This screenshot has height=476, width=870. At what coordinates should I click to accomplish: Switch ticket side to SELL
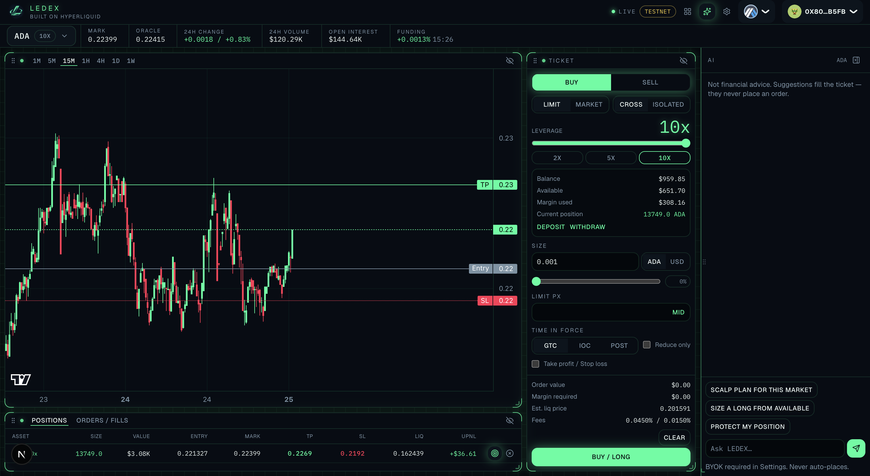(650, 82)
